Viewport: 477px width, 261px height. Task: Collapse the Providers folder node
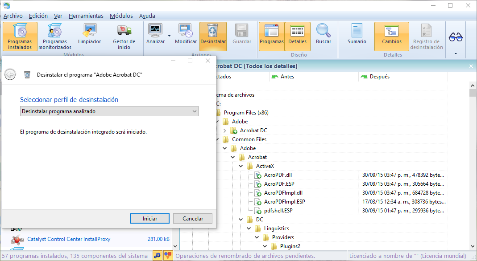click(x=257, y=237)
